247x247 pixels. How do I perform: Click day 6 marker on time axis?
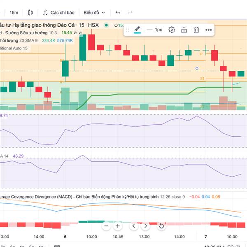click(x=65, y=237)
